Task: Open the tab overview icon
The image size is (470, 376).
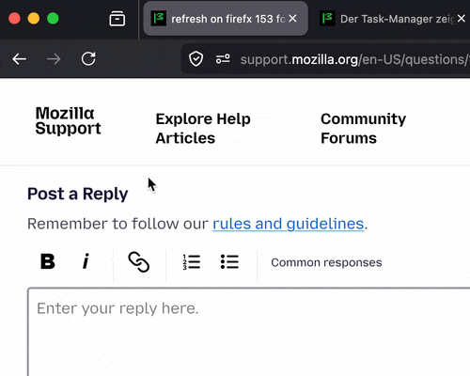Action: point(117,19)
